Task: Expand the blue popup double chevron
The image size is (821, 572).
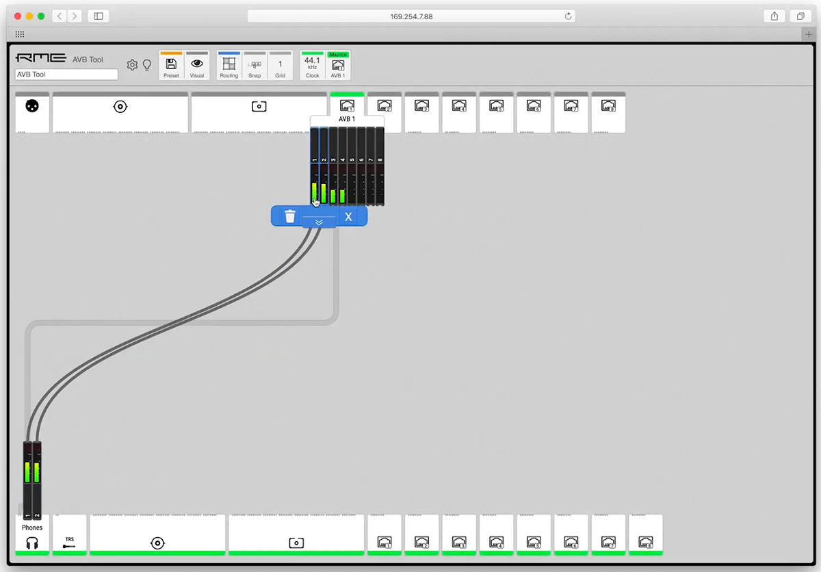Action: (x=318, y=222)
